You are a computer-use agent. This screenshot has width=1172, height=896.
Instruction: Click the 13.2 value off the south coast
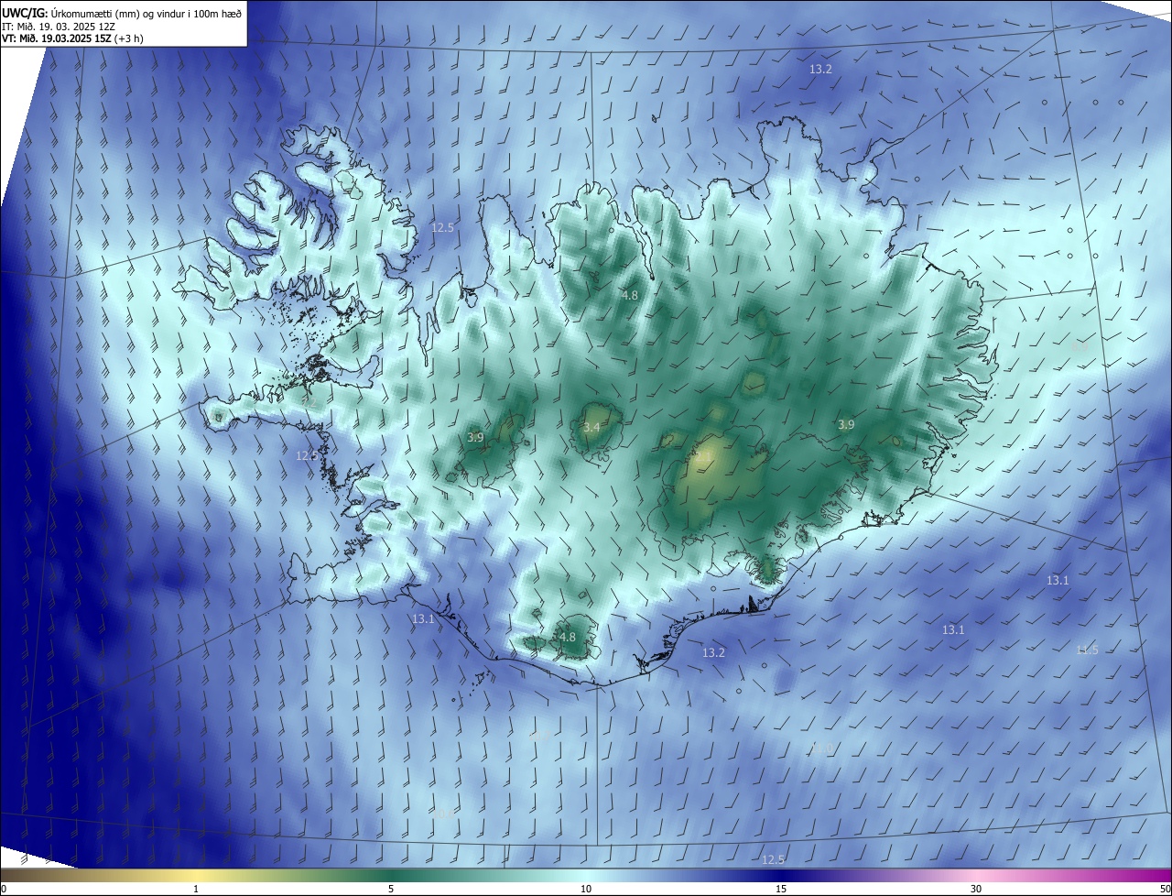[713, 653]
